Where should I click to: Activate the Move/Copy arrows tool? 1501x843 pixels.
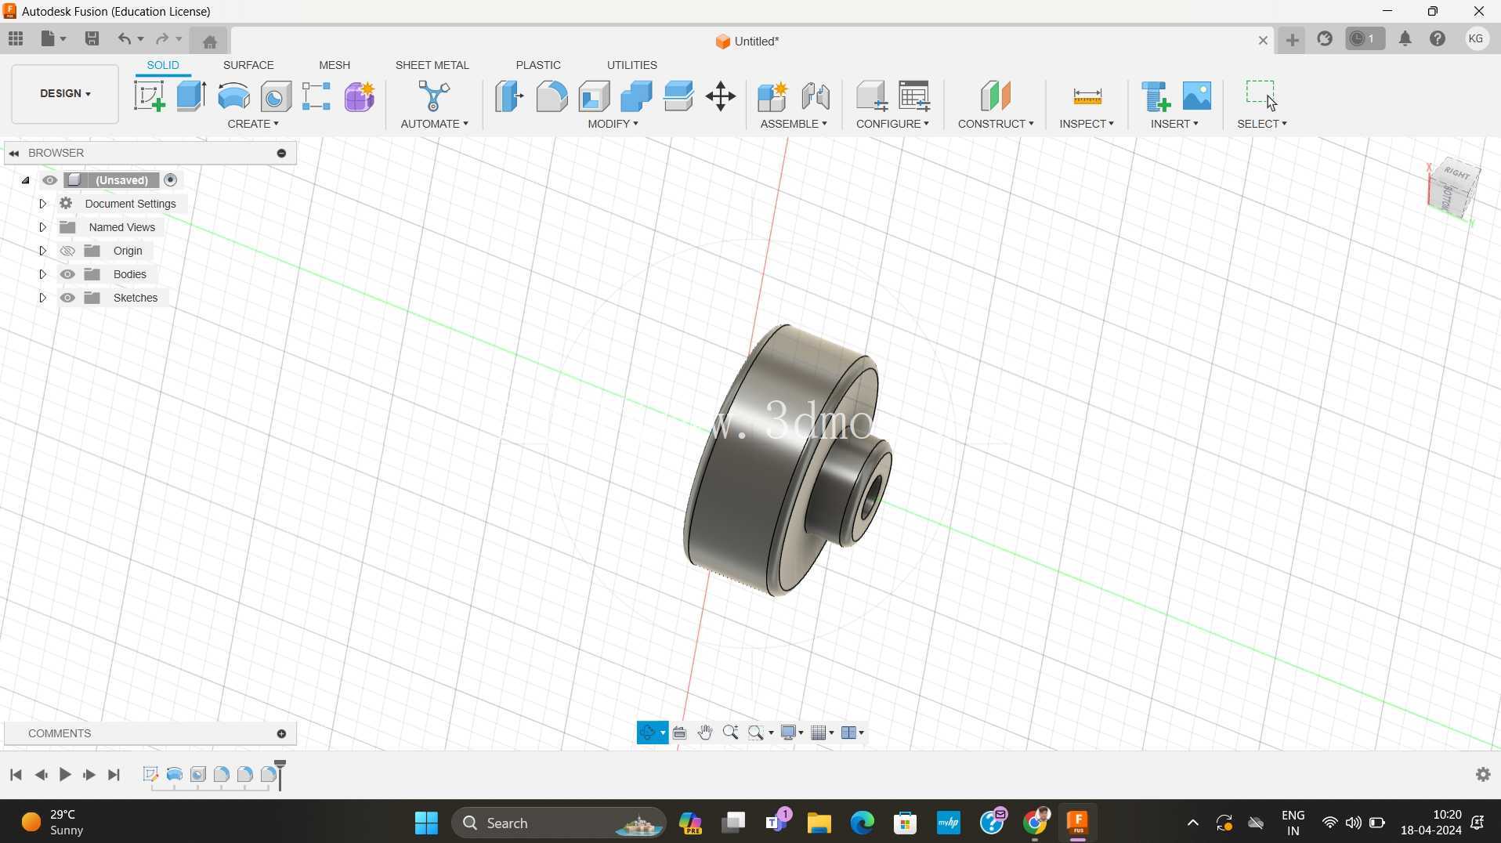(x=721, y=96)
